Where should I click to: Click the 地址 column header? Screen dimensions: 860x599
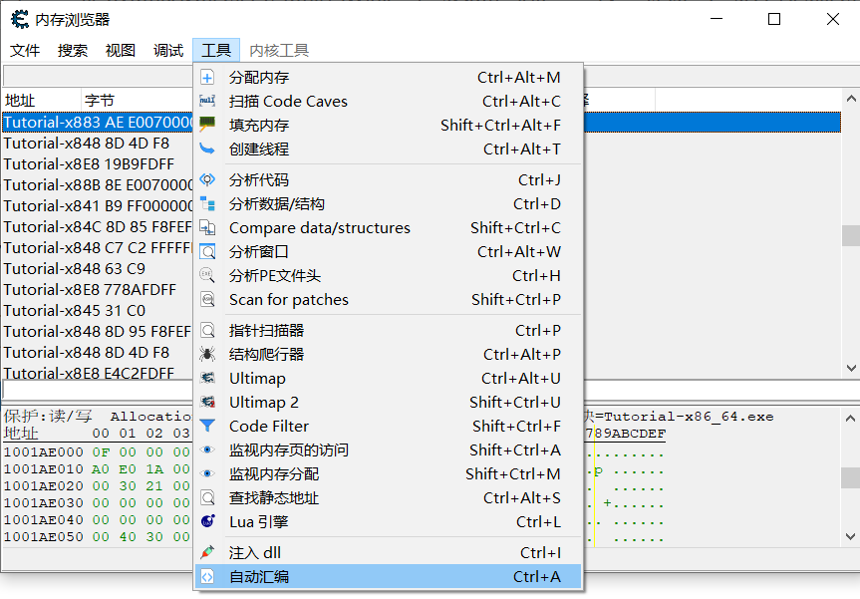[40, 100]
